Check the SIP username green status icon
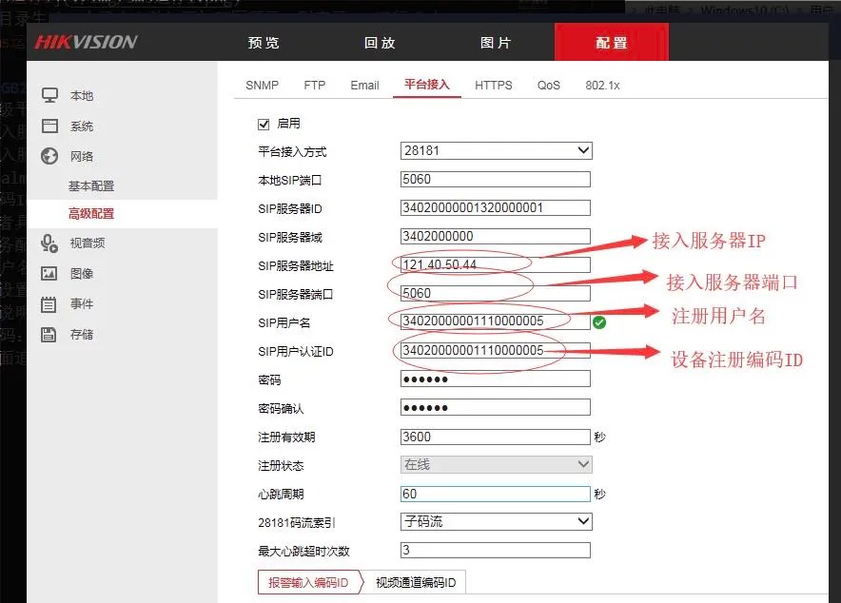This screenshot has width=841, height=603. (600, 321)
